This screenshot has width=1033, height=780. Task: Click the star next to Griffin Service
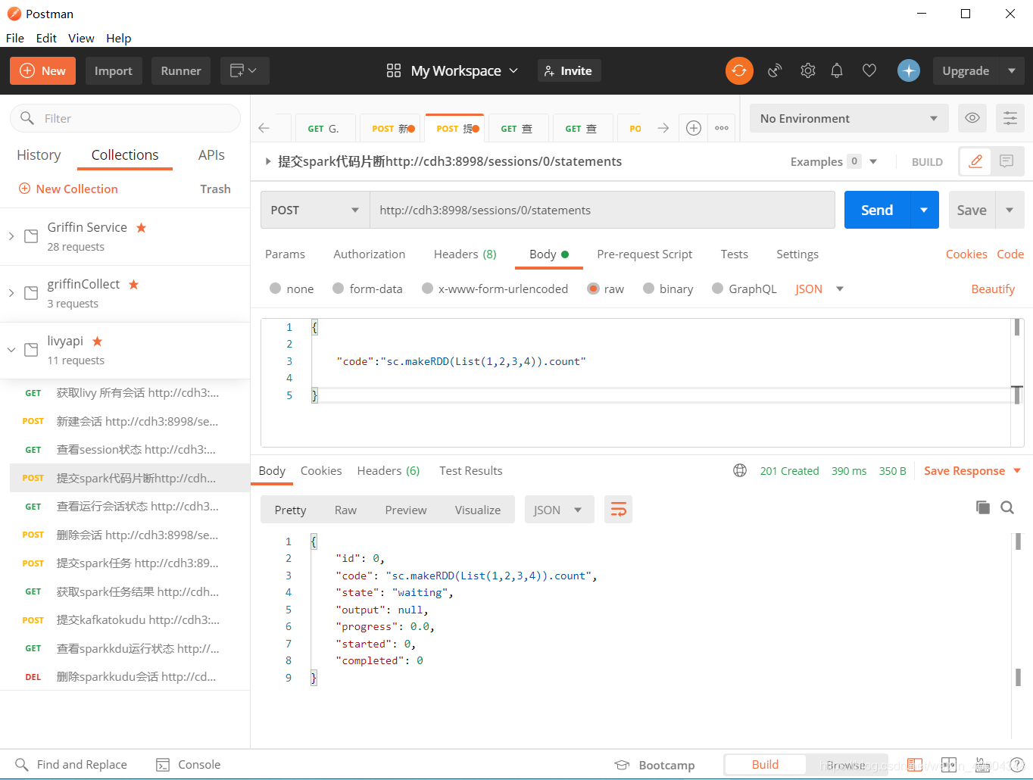(x=141, y=227)
